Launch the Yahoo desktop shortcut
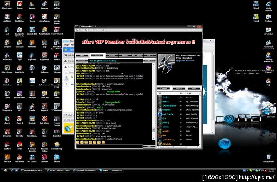 [x=268, y=69]
